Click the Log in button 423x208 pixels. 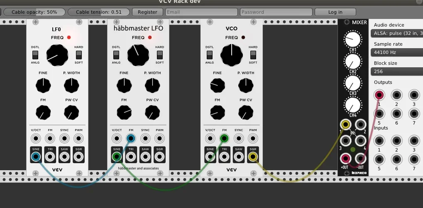(335, 12)
